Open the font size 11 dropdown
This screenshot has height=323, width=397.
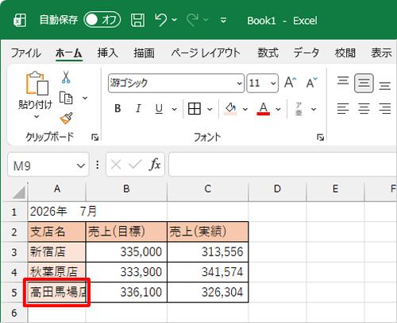(273, 84)
